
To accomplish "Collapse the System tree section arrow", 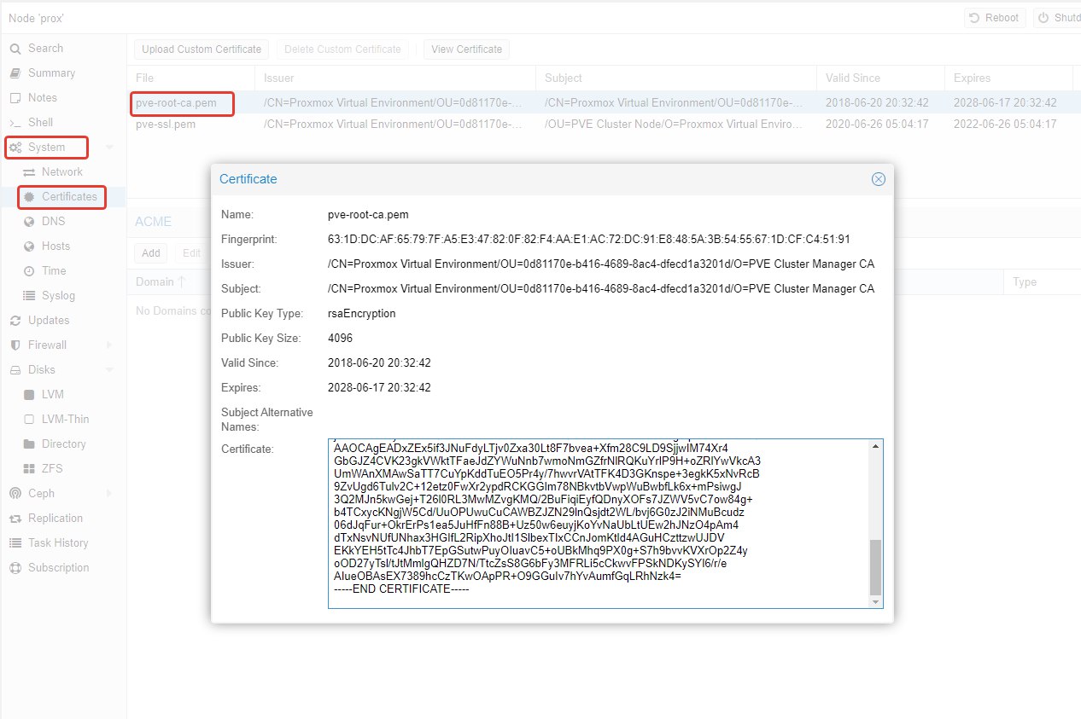I will pos(109,148).
